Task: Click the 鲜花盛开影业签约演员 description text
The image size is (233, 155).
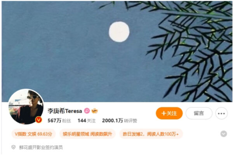Action: point(41,147)
